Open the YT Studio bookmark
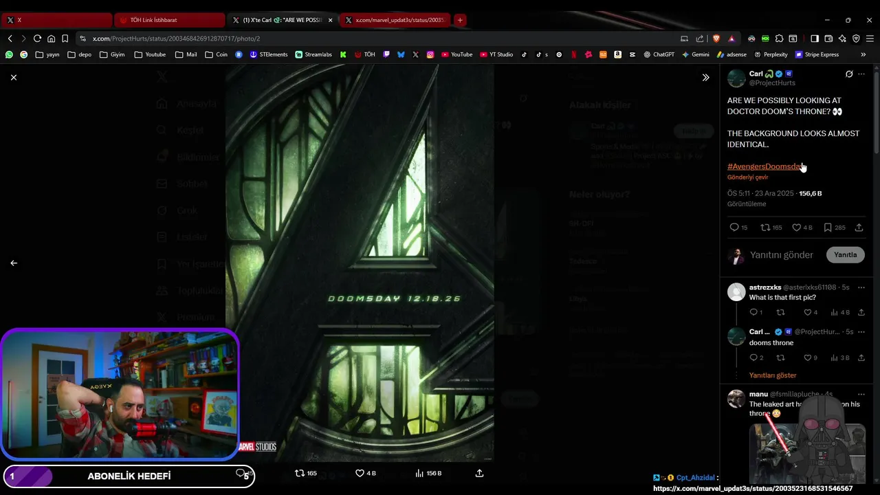Image resolution: width=880 pixels, height=495 pixels. 496,54
